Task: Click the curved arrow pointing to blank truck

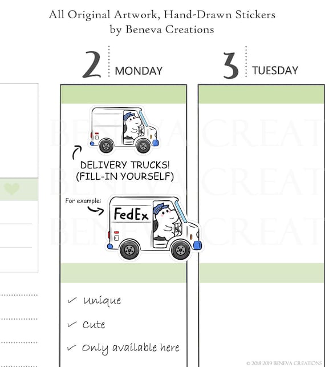Action: click(77, 152)
